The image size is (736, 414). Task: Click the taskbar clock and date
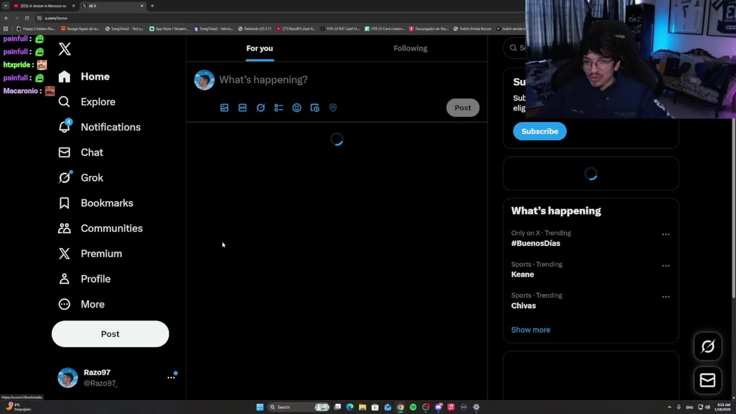tap(722, 407)
